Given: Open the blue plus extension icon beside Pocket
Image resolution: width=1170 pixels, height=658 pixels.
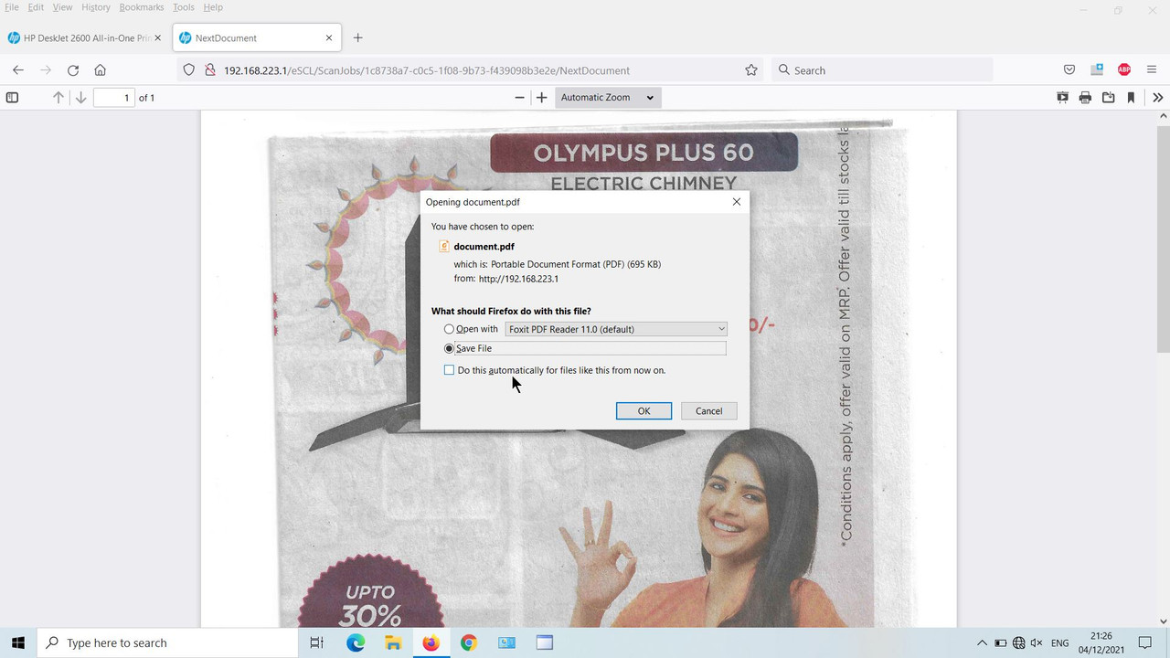Looking at the screenshot, I should pos(1097,70).
